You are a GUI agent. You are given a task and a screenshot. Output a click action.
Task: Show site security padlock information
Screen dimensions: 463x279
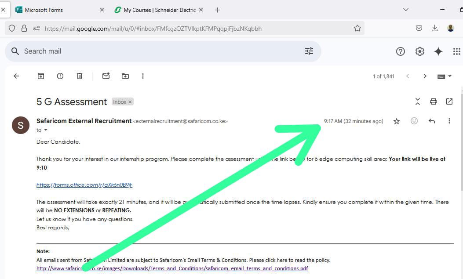[24, 28]
